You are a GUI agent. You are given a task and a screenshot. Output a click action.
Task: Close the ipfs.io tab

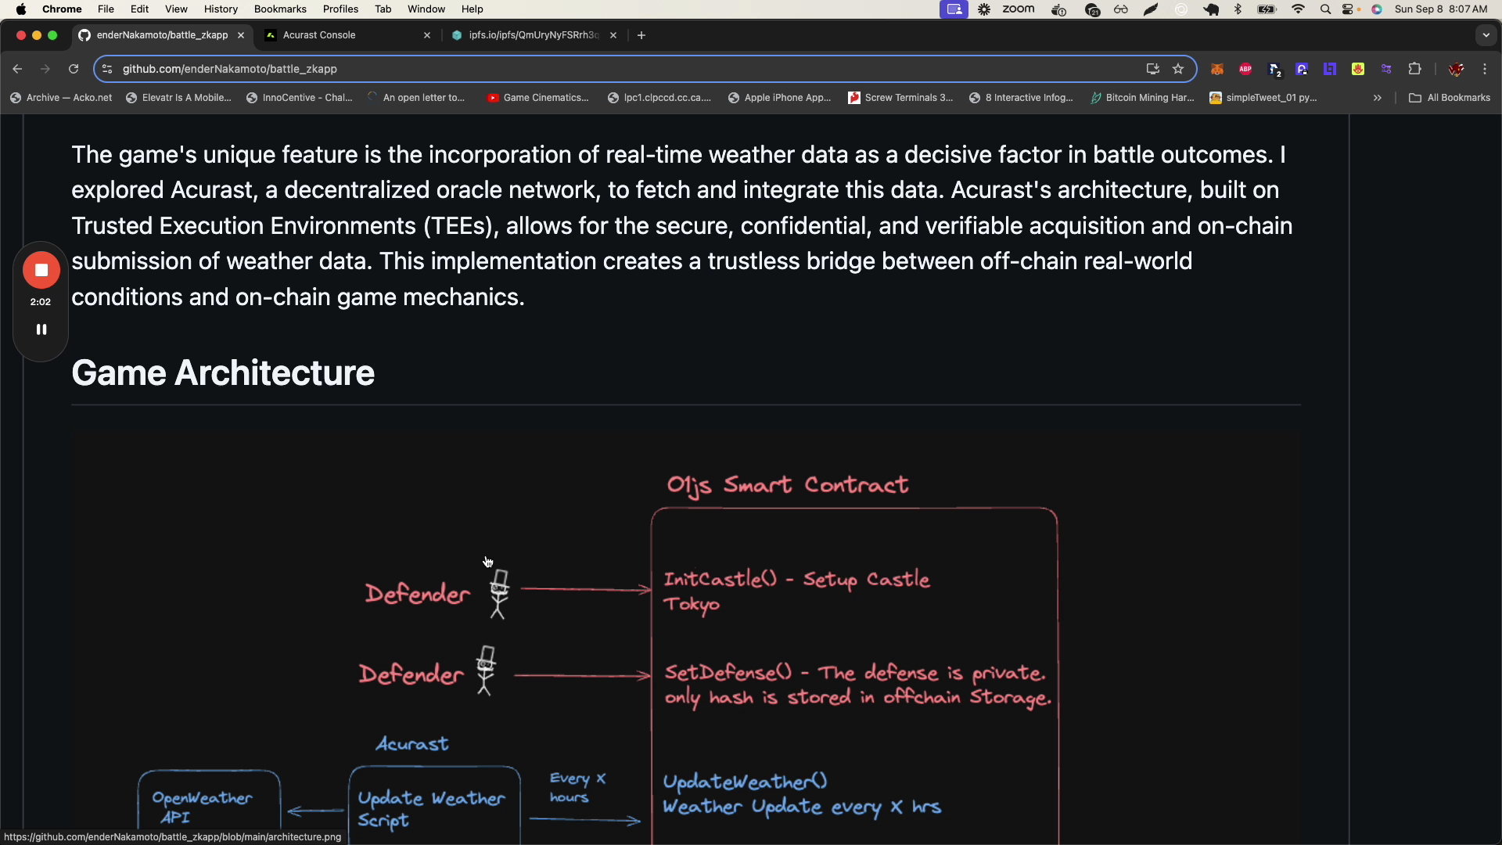(x=613, y=35)
